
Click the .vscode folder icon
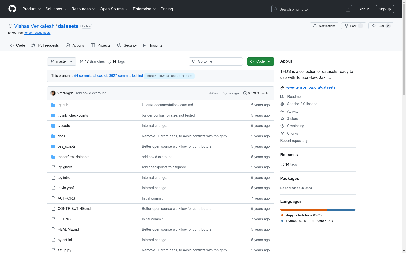pyautogui.click(x=53, y=126)
